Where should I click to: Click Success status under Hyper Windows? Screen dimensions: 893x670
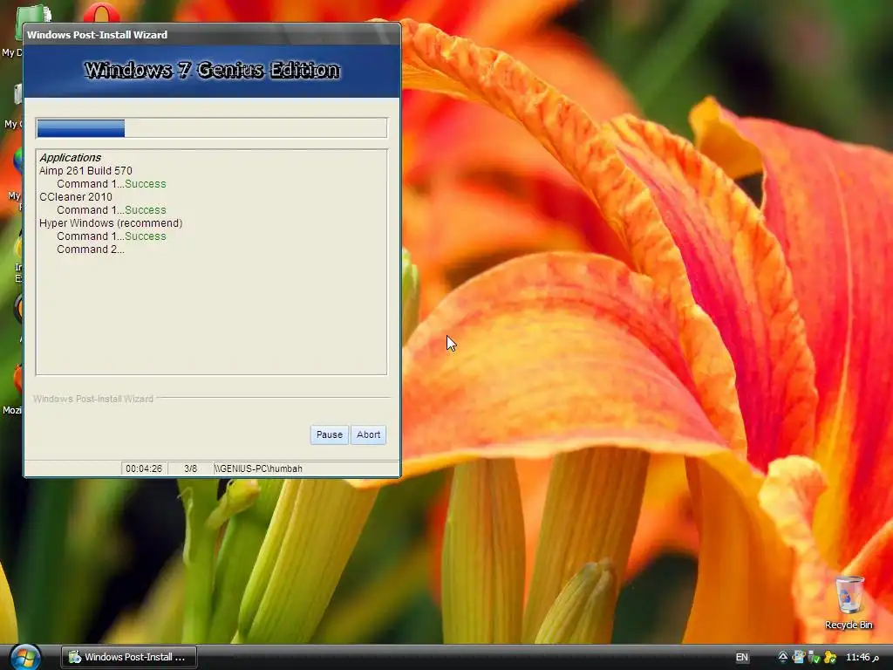(146, 236)
